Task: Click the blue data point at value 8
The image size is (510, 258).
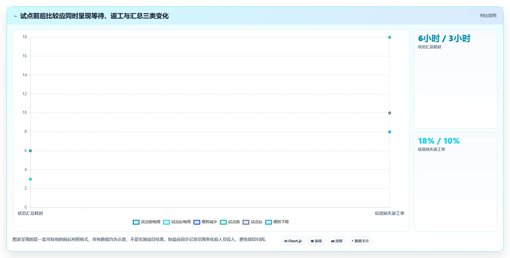Action: click(x=390, y=132)
